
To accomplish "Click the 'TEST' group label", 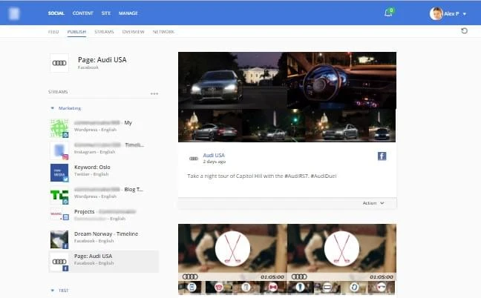I will click(64, 291).
